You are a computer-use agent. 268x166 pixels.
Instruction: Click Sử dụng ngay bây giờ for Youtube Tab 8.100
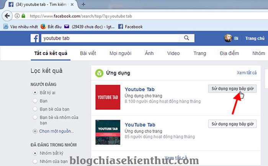click(232, 89)
